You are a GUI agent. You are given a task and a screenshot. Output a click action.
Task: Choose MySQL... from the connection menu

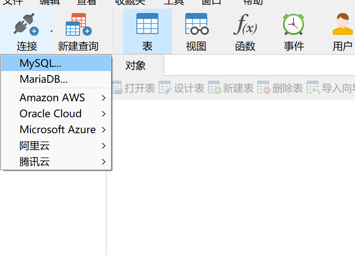pyautogui.click(x=56, y=63)
